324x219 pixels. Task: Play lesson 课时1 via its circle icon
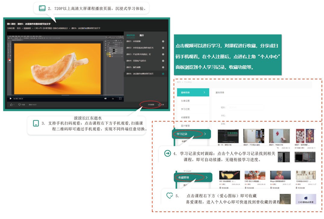[x=163, y=41]
